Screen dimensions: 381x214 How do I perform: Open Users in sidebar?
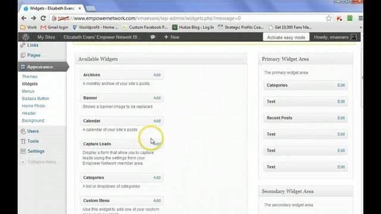pos(33,131)
